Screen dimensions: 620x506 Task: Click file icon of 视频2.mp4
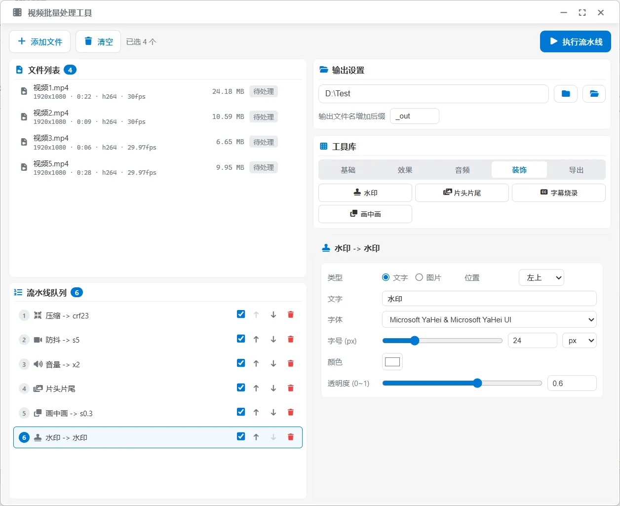(x=24, y=117)
